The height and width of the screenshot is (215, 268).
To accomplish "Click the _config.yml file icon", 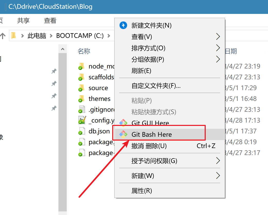I will 82,120.
